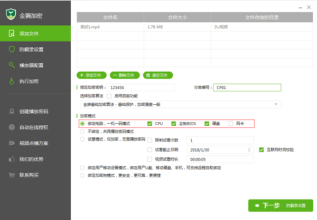
Task: Minimize the window
Action: point(300,7)
